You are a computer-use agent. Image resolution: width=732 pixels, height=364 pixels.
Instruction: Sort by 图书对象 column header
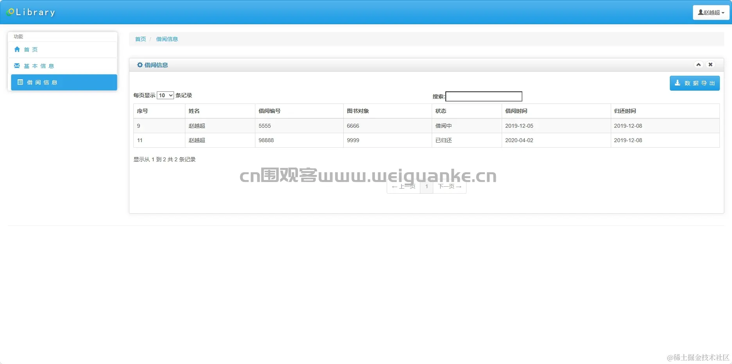388,111
